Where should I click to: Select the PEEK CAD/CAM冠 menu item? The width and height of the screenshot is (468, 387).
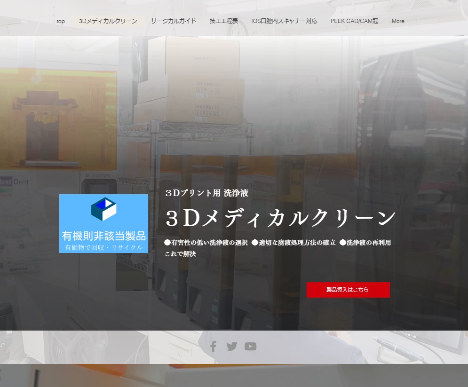354,21
